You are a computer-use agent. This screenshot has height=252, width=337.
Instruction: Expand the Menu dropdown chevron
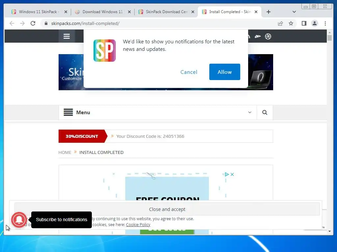[x=250, y=112]
